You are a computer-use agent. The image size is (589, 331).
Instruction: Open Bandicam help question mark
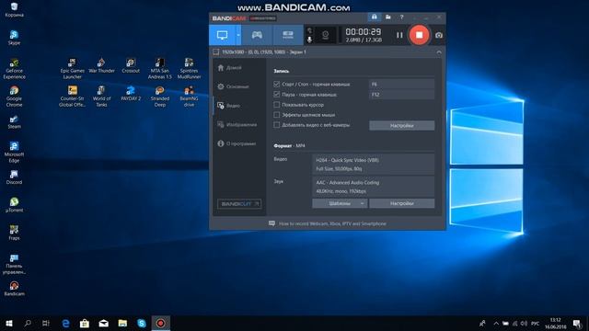point(401,17)
